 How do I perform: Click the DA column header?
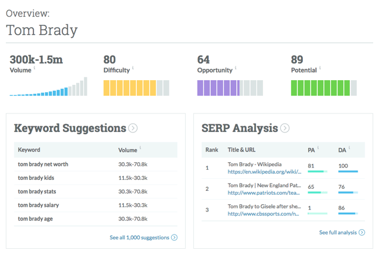coord(342,150)
